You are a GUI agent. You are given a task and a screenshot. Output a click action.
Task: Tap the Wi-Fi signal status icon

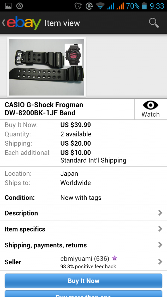[100, 6]
